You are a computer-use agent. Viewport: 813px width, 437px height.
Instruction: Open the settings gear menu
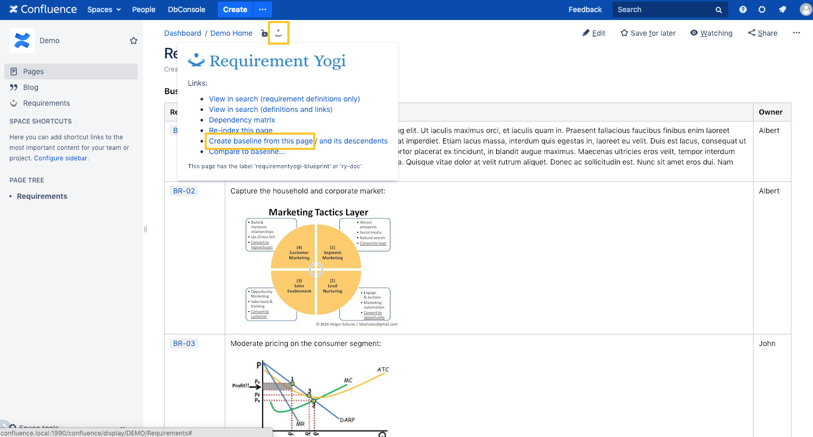point(761,9)
